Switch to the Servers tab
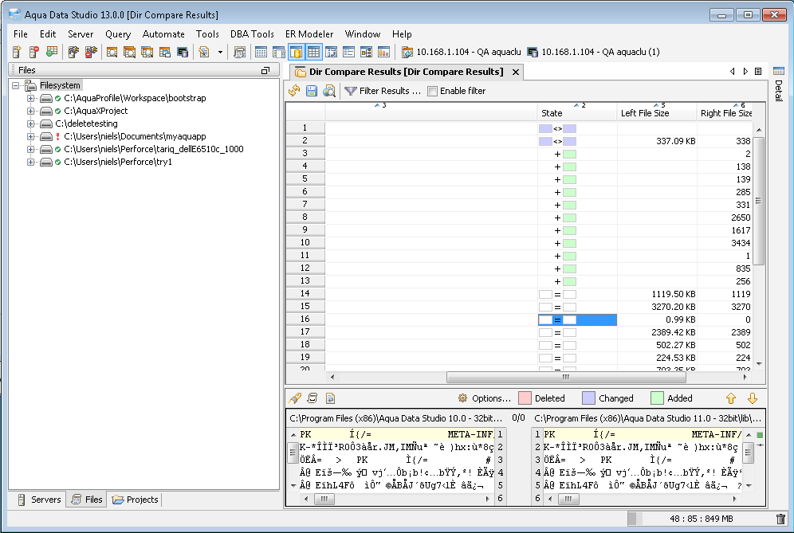Viewport: 794px width, 533px height. pyautogui.click(x=38, y=500)
